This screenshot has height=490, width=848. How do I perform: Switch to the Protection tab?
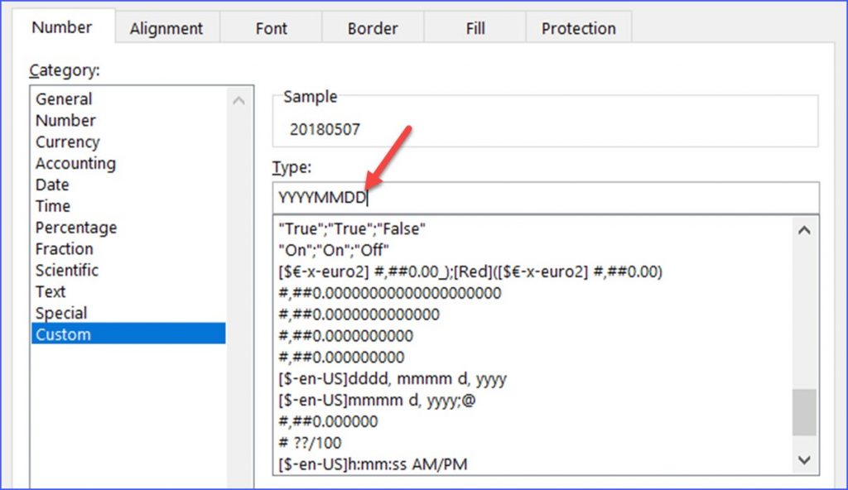click(x=578, y=27)
